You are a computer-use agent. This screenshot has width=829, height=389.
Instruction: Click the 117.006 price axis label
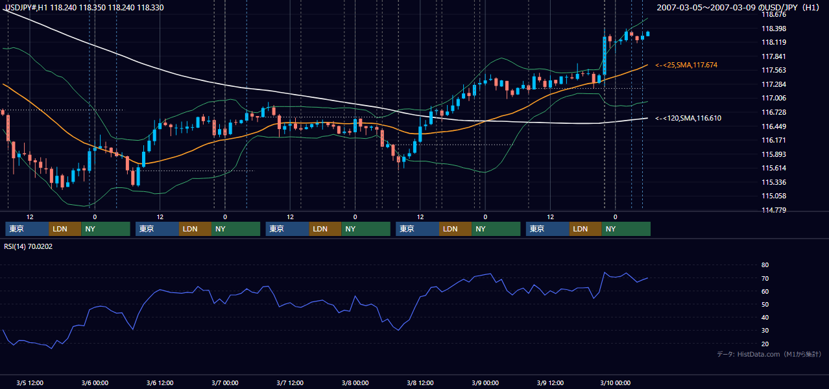pos(775,98)
